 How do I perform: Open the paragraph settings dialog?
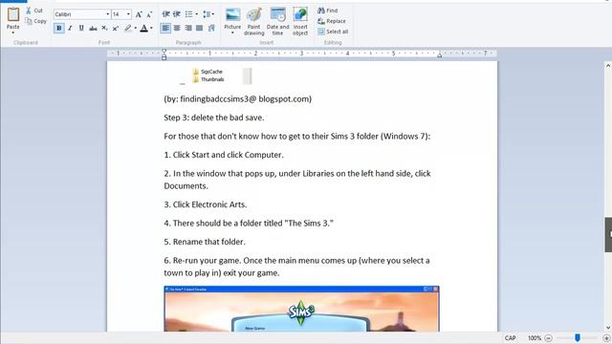(x=211, y=28)
